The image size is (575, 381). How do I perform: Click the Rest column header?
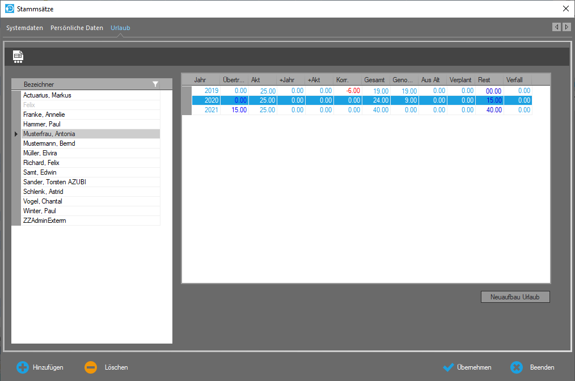pos(484,80)
